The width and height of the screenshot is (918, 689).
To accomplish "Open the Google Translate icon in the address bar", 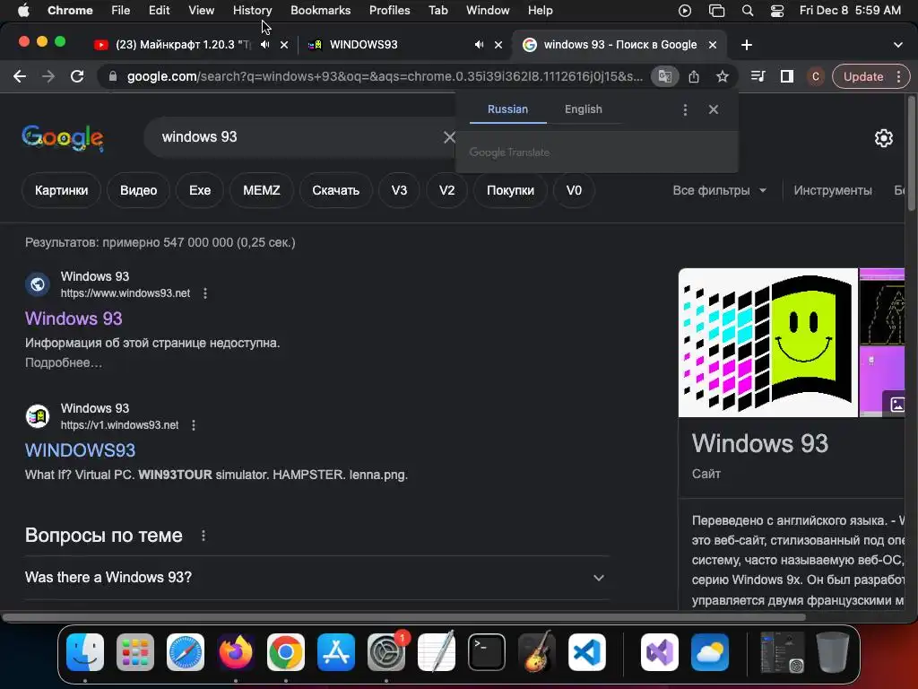I will pyautogui.click(x=665, y=76).
